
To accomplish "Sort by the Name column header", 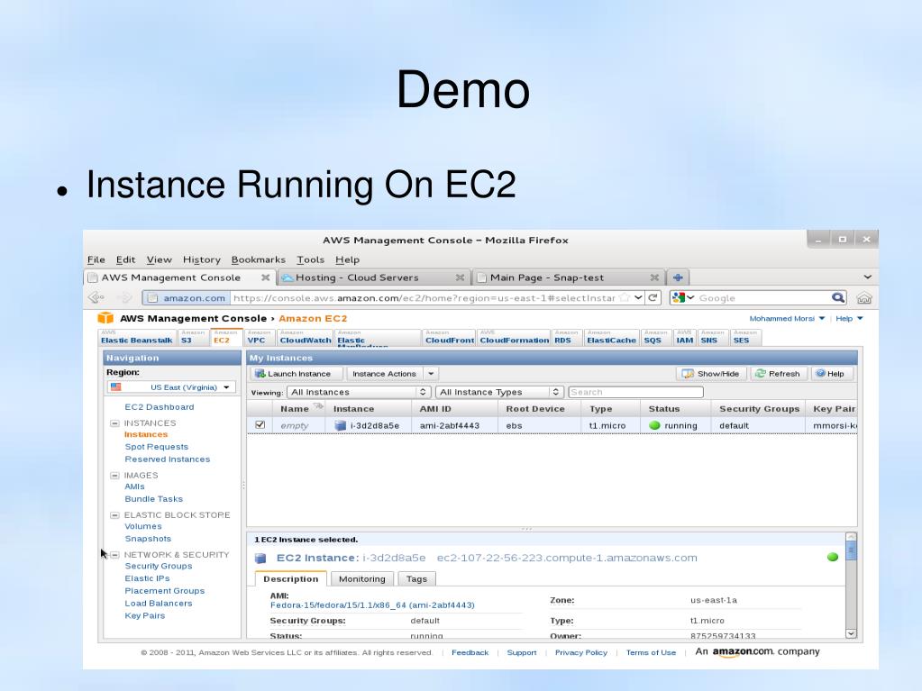I will pyautogui.click(x=298, y=408).
